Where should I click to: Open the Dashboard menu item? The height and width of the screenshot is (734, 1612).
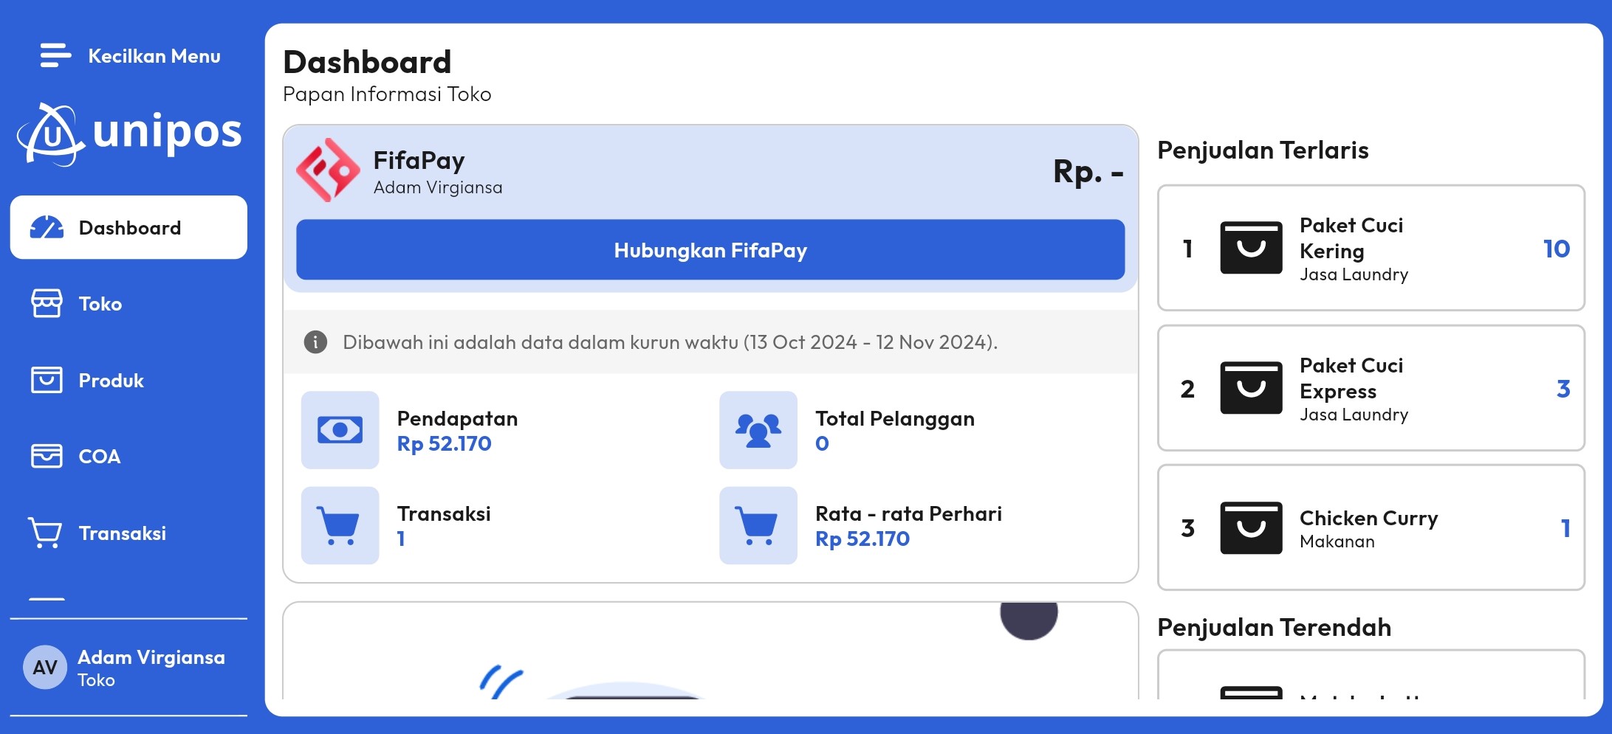click(128, 227)
